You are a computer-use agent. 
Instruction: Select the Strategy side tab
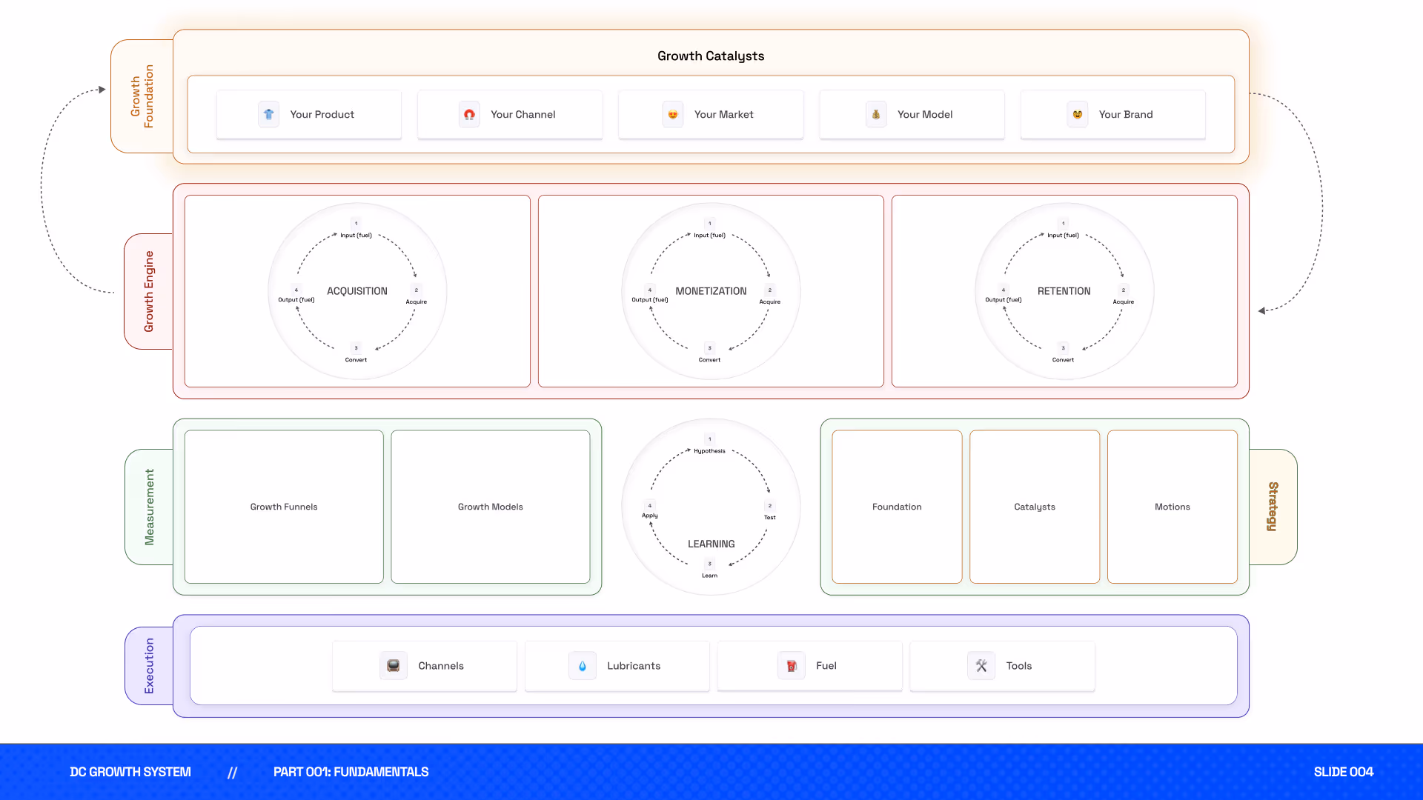coord(1273,507)
